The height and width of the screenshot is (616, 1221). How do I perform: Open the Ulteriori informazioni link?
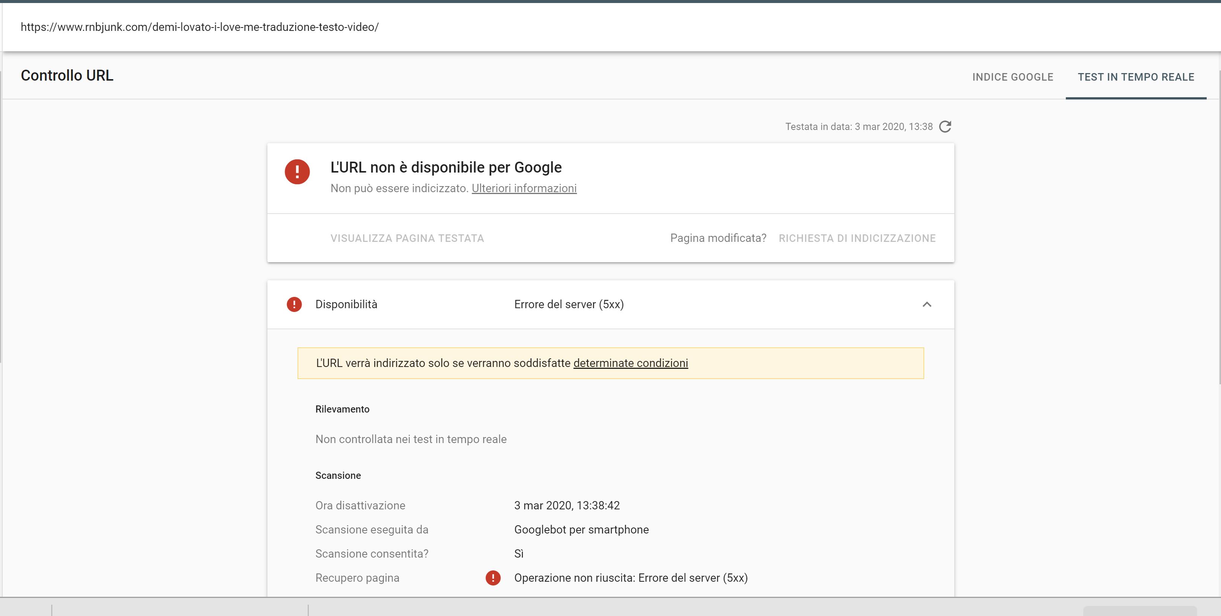click(524, 188)
